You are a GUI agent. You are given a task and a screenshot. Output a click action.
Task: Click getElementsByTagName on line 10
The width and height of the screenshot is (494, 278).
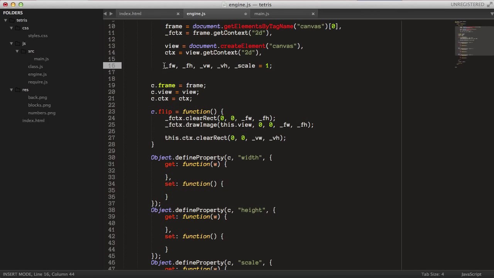[x=259, y=26]
